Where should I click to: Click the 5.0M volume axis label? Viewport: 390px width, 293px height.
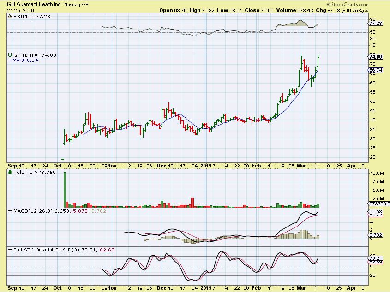(x=378, y=191)
